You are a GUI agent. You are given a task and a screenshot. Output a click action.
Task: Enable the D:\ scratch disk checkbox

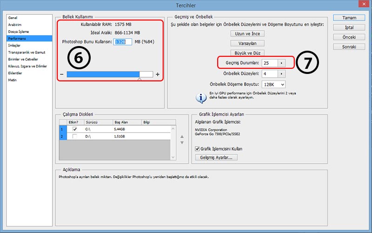point(75,136)
